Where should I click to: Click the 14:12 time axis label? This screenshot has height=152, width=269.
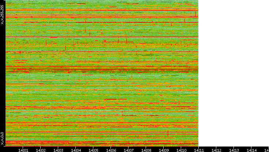coord(216,150)
